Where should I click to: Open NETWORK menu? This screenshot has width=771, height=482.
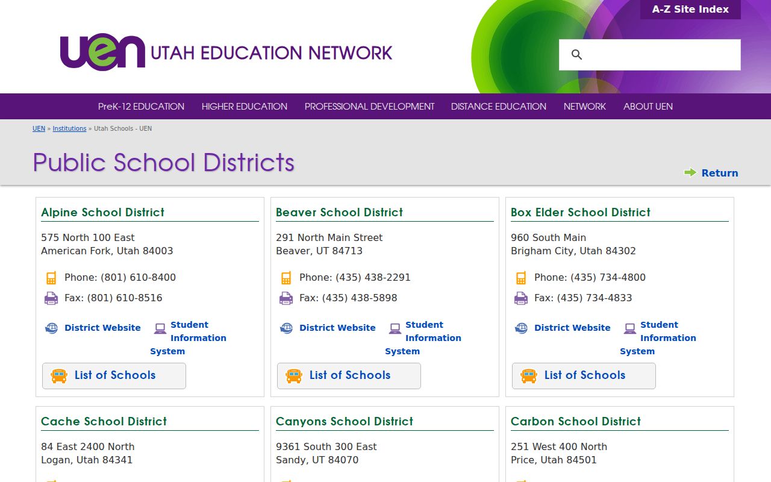coord(585,106)
